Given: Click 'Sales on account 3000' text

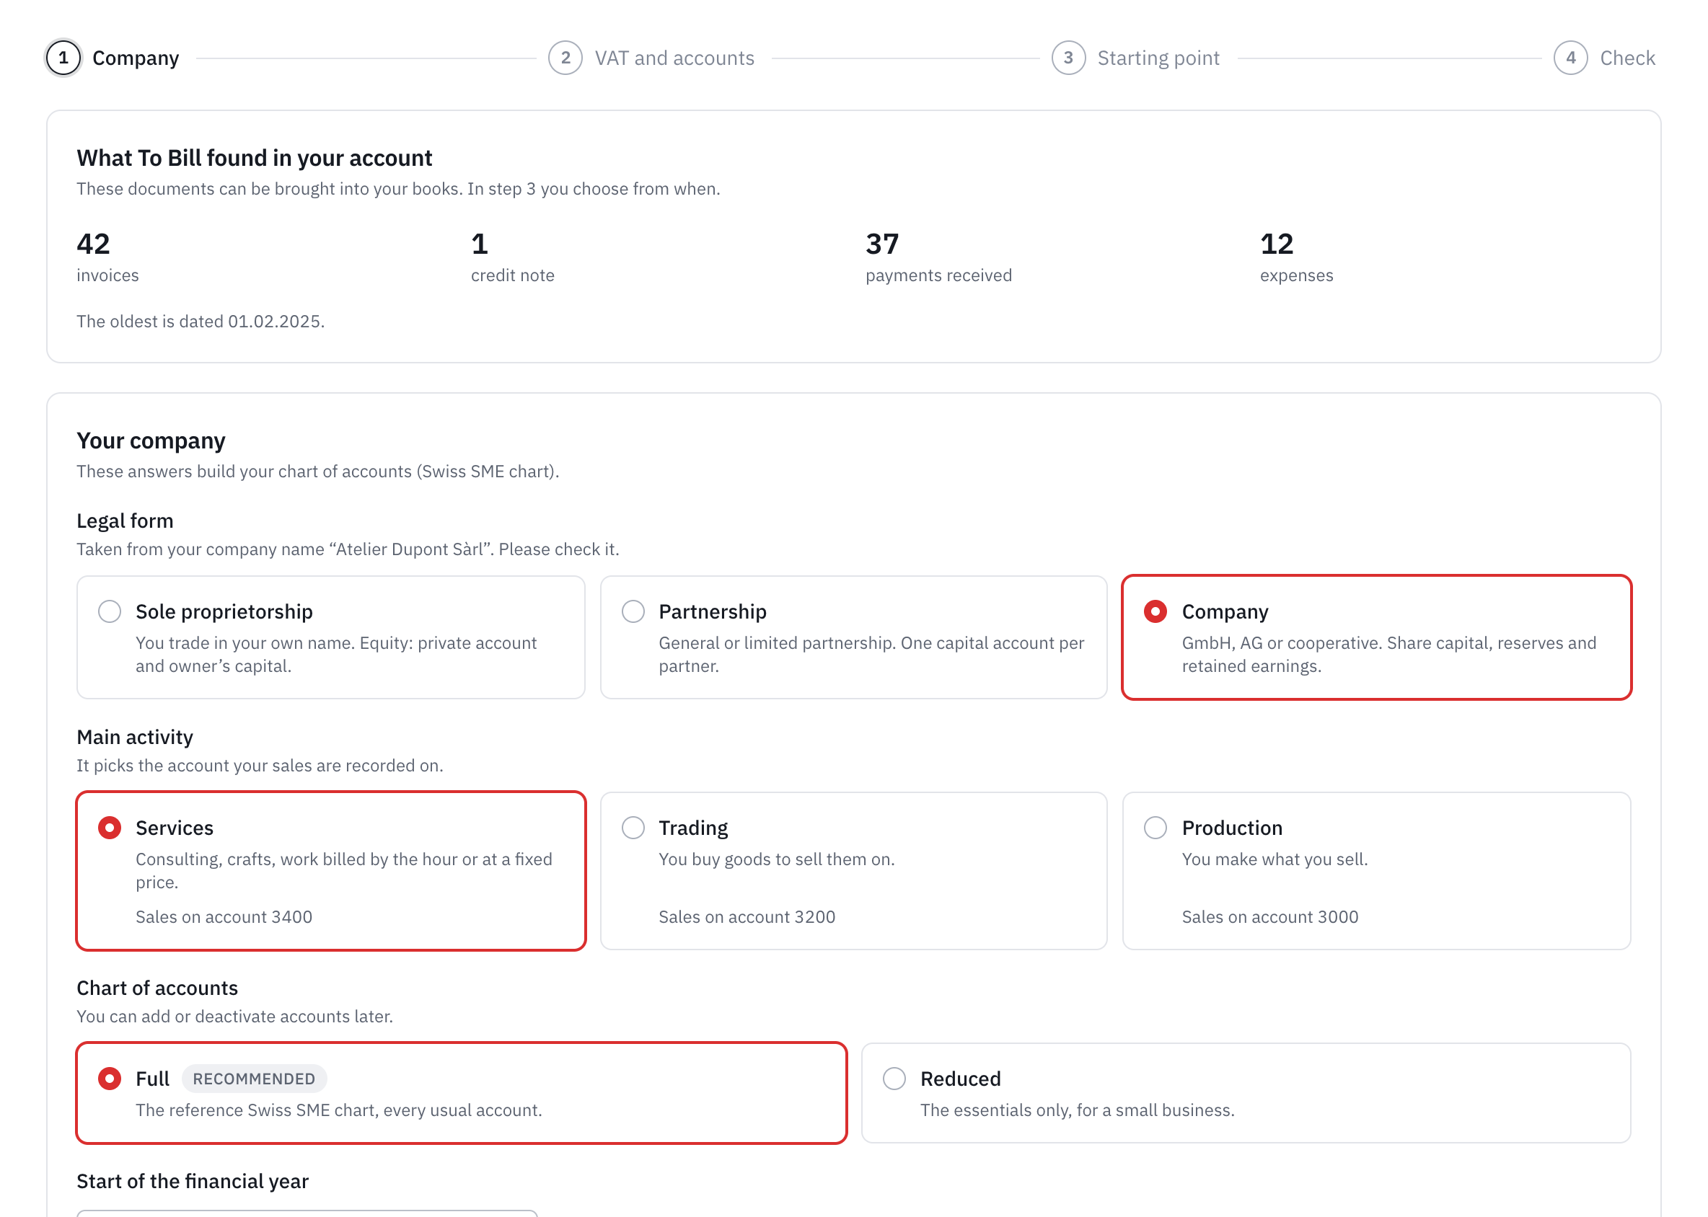Looking at the screenshot, I should pos(1269,916).
